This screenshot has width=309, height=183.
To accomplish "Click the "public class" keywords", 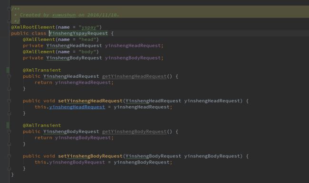I will [x=29, y=33].
